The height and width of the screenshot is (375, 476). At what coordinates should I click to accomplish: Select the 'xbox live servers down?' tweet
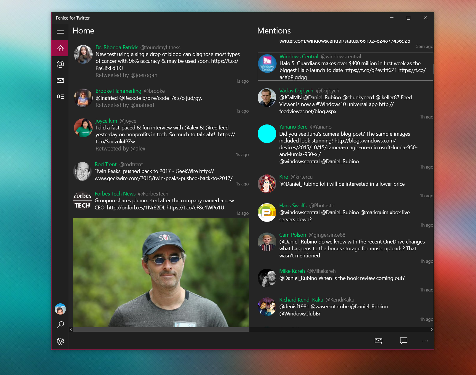[x=344, y=216]
